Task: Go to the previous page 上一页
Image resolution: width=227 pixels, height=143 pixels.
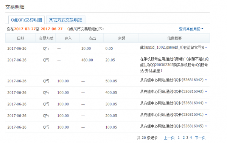Action: [169, 138]
